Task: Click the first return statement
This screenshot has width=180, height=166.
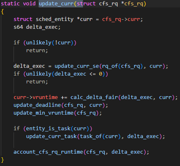Action: (37, 50)
